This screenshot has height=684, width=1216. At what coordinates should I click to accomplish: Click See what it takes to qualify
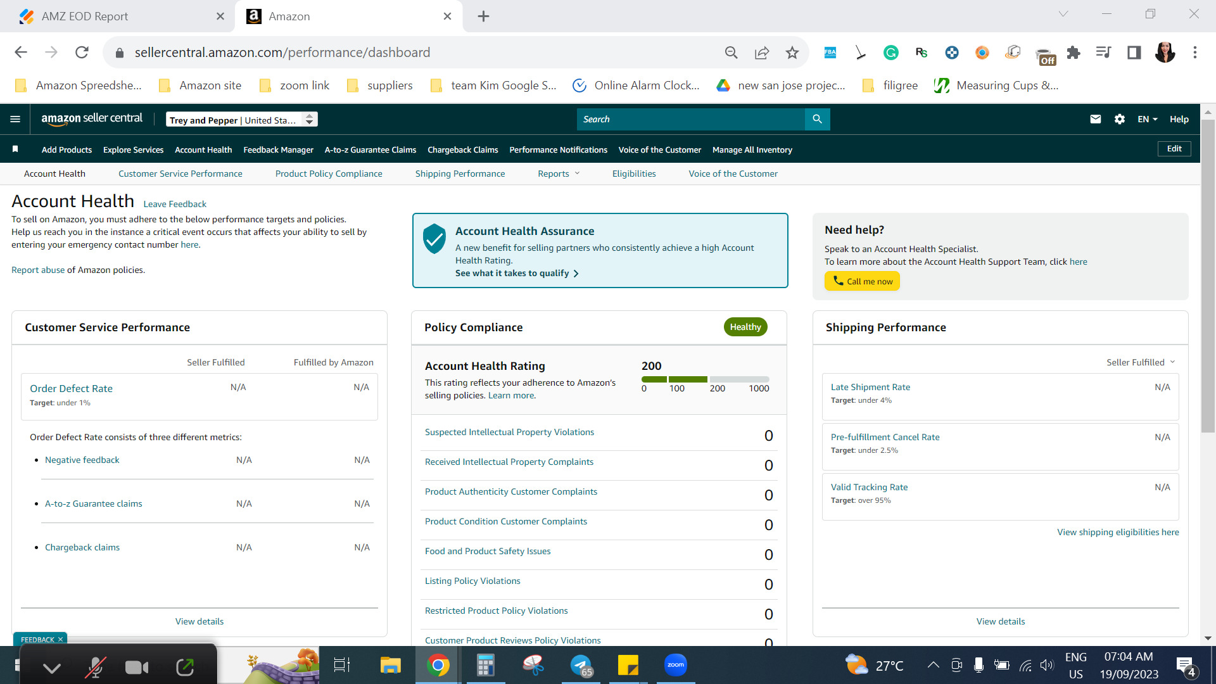[517, 273]
